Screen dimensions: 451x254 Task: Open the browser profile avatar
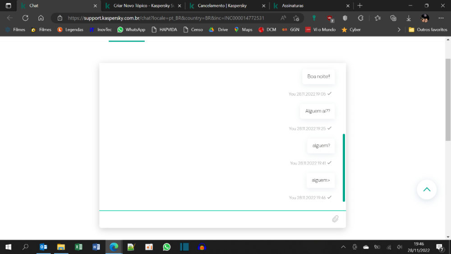(x=425, y=18)
